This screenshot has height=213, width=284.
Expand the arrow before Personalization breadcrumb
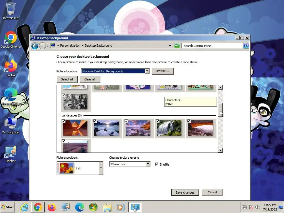[x=58, y=46]
